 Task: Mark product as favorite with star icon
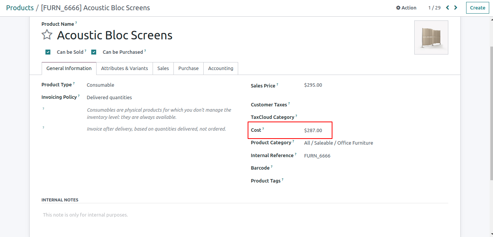47,35
